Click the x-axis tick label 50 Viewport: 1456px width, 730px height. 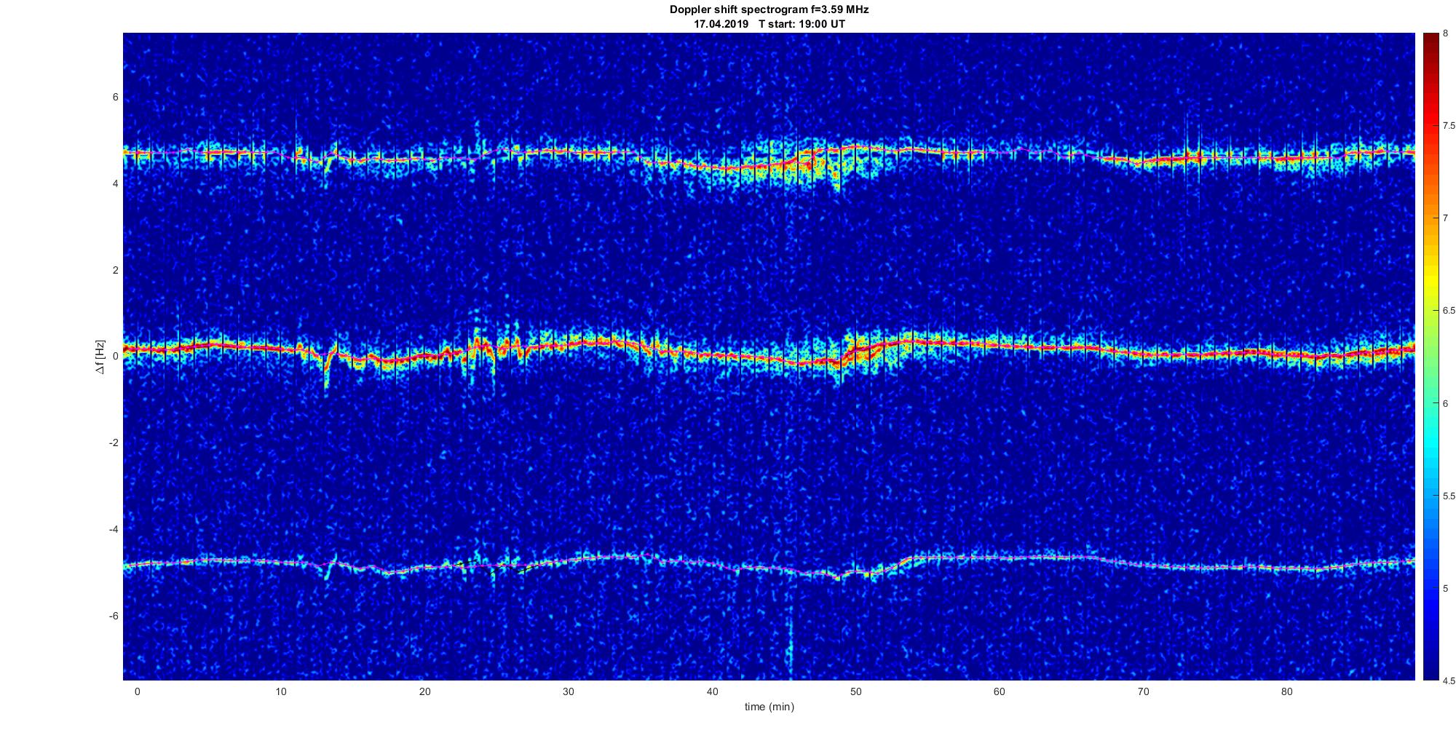pos(856,692)
